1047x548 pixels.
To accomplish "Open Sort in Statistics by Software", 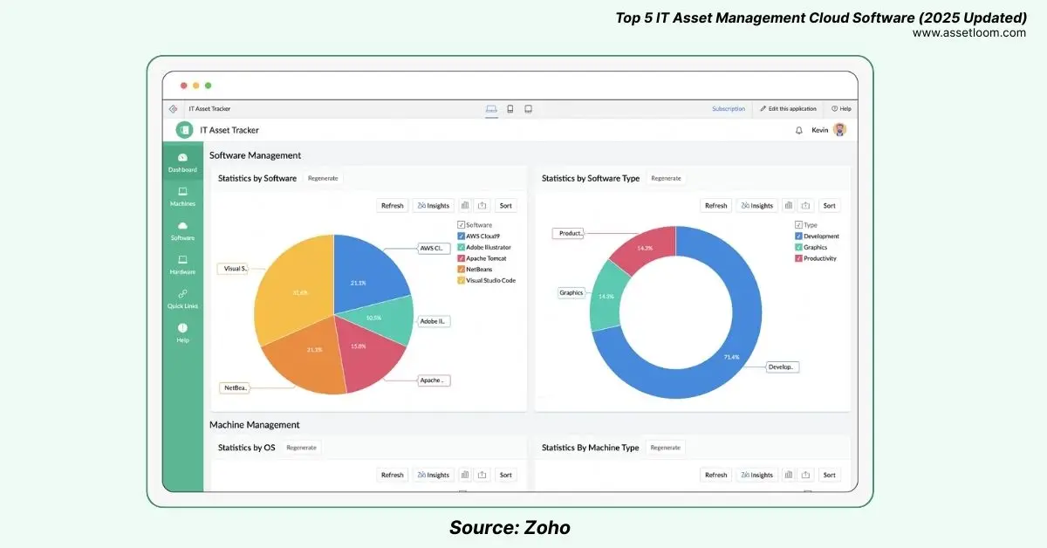I will pos(505,206).
